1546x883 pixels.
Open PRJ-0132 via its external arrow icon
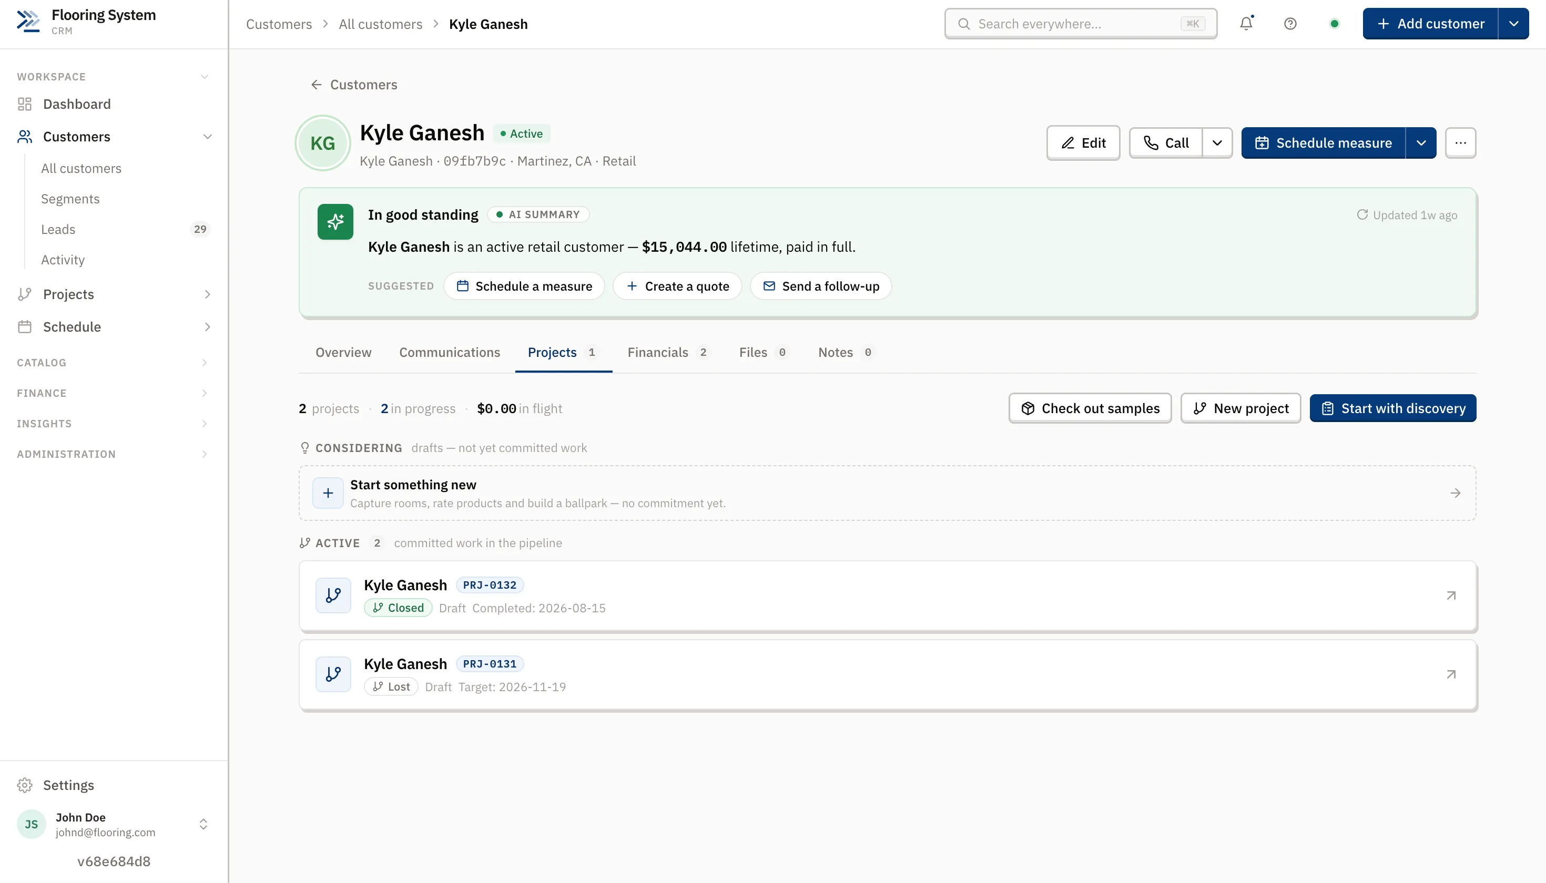click(x=1451, y=595)
